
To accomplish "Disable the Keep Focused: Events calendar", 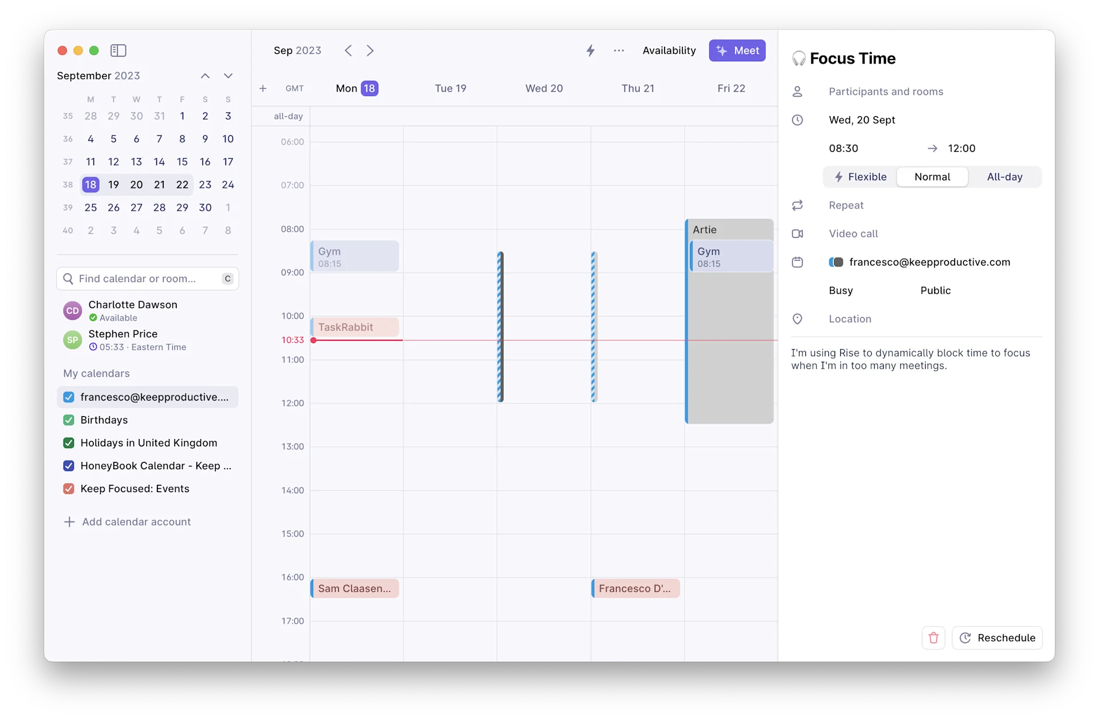I will coord(69,489).
